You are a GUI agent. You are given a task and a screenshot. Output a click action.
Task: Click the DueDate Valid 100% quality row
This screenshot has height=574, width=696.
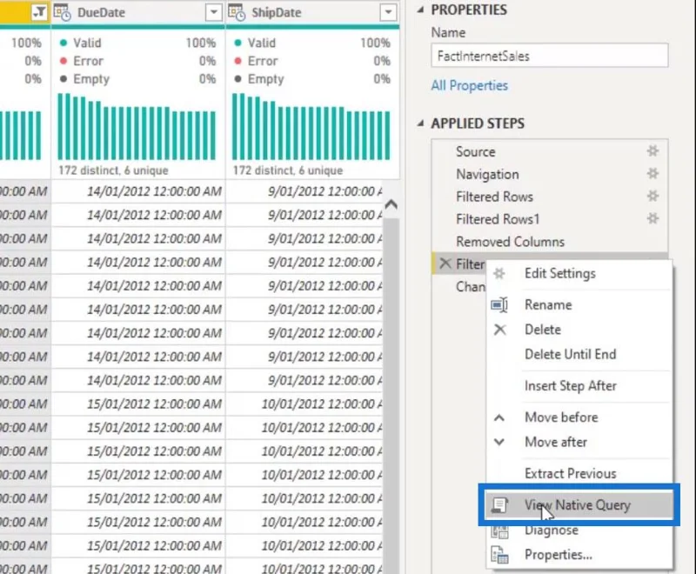[137, 43]
